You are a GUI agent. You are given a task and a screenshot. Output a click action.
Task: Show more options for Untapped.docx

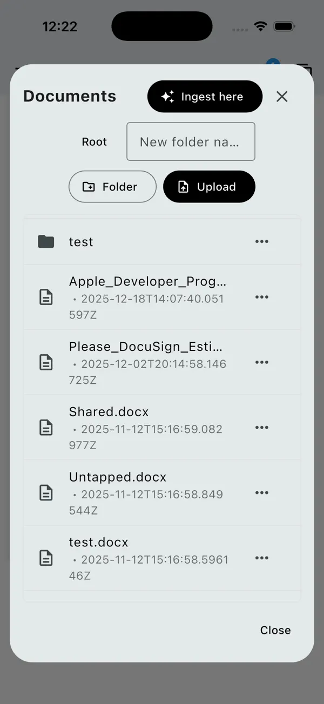(x=262, y=493)
